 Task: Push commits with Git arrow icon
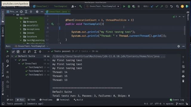coord(161,6)
